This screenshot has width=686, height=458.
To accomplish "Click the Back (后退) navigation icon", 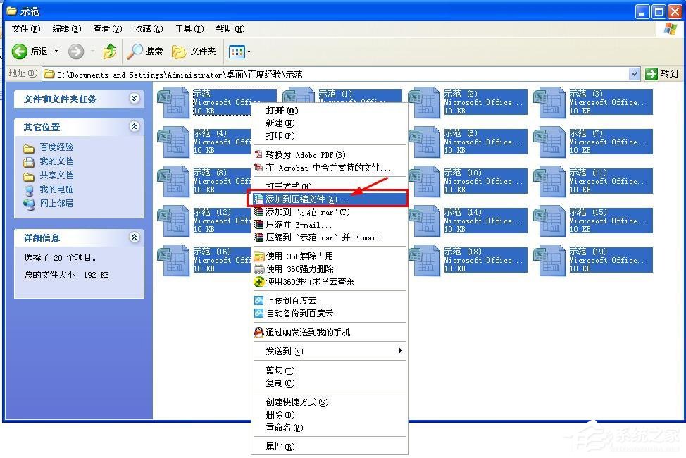I will (x=19, y=51).
